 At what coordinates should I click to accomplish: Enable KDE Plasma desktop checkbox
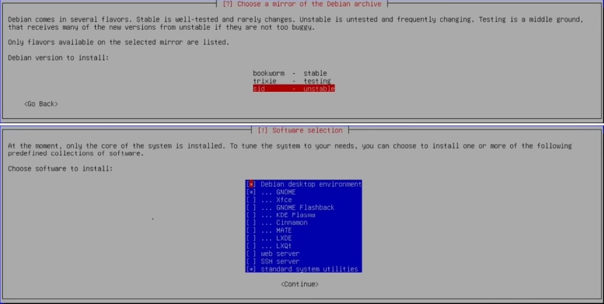coord(252,215)
